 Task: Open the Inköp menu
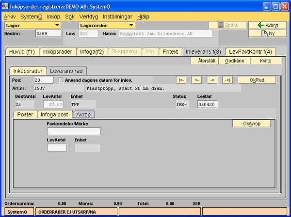click(53, 16)
